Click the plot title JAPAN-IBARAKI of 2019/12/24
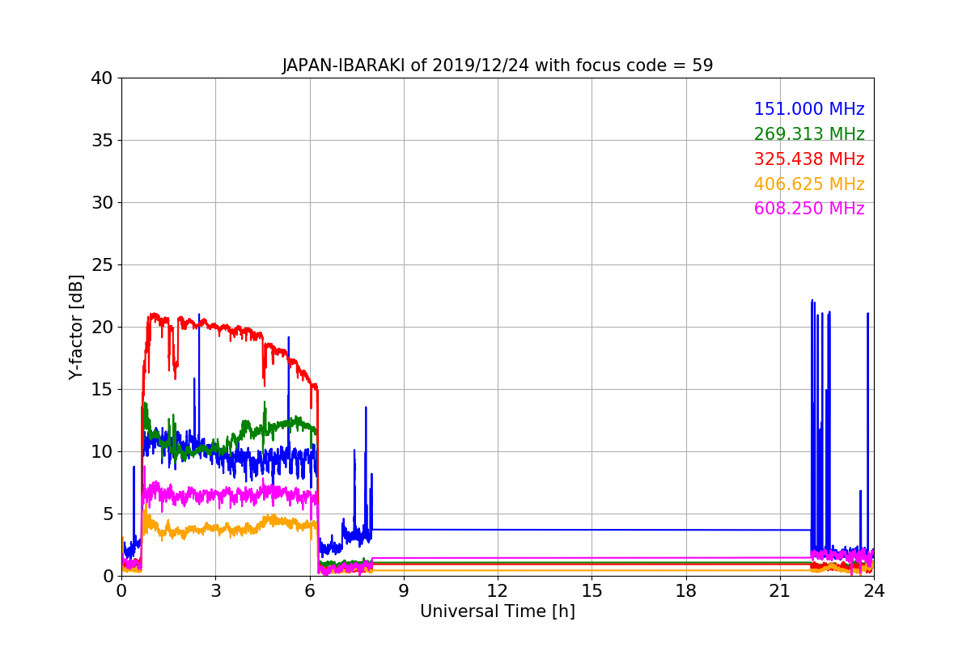This screenshot has height=647, width=971. click(x=498, y=66)
